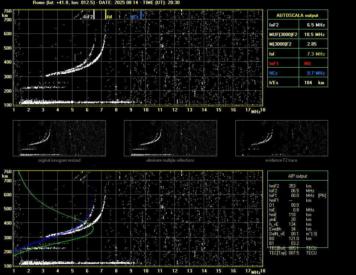Click the top ionogram 760 km axis label
The image size is (356, 275).
pos(8,11)
